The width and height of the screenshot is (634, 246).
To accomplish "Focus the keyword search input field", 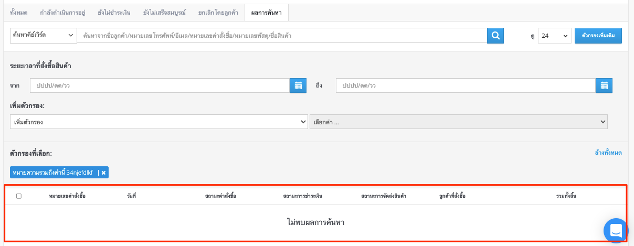I will point(282,35).
